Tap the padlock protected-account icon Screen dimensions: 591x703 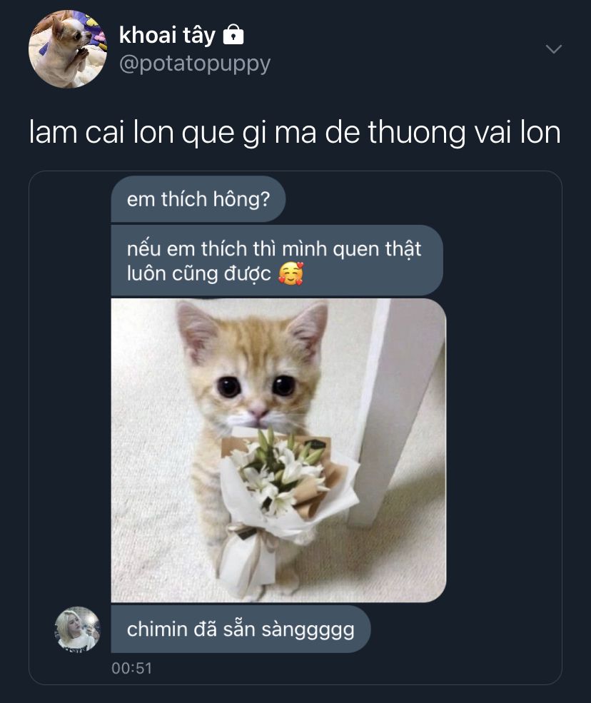point(233,34)
